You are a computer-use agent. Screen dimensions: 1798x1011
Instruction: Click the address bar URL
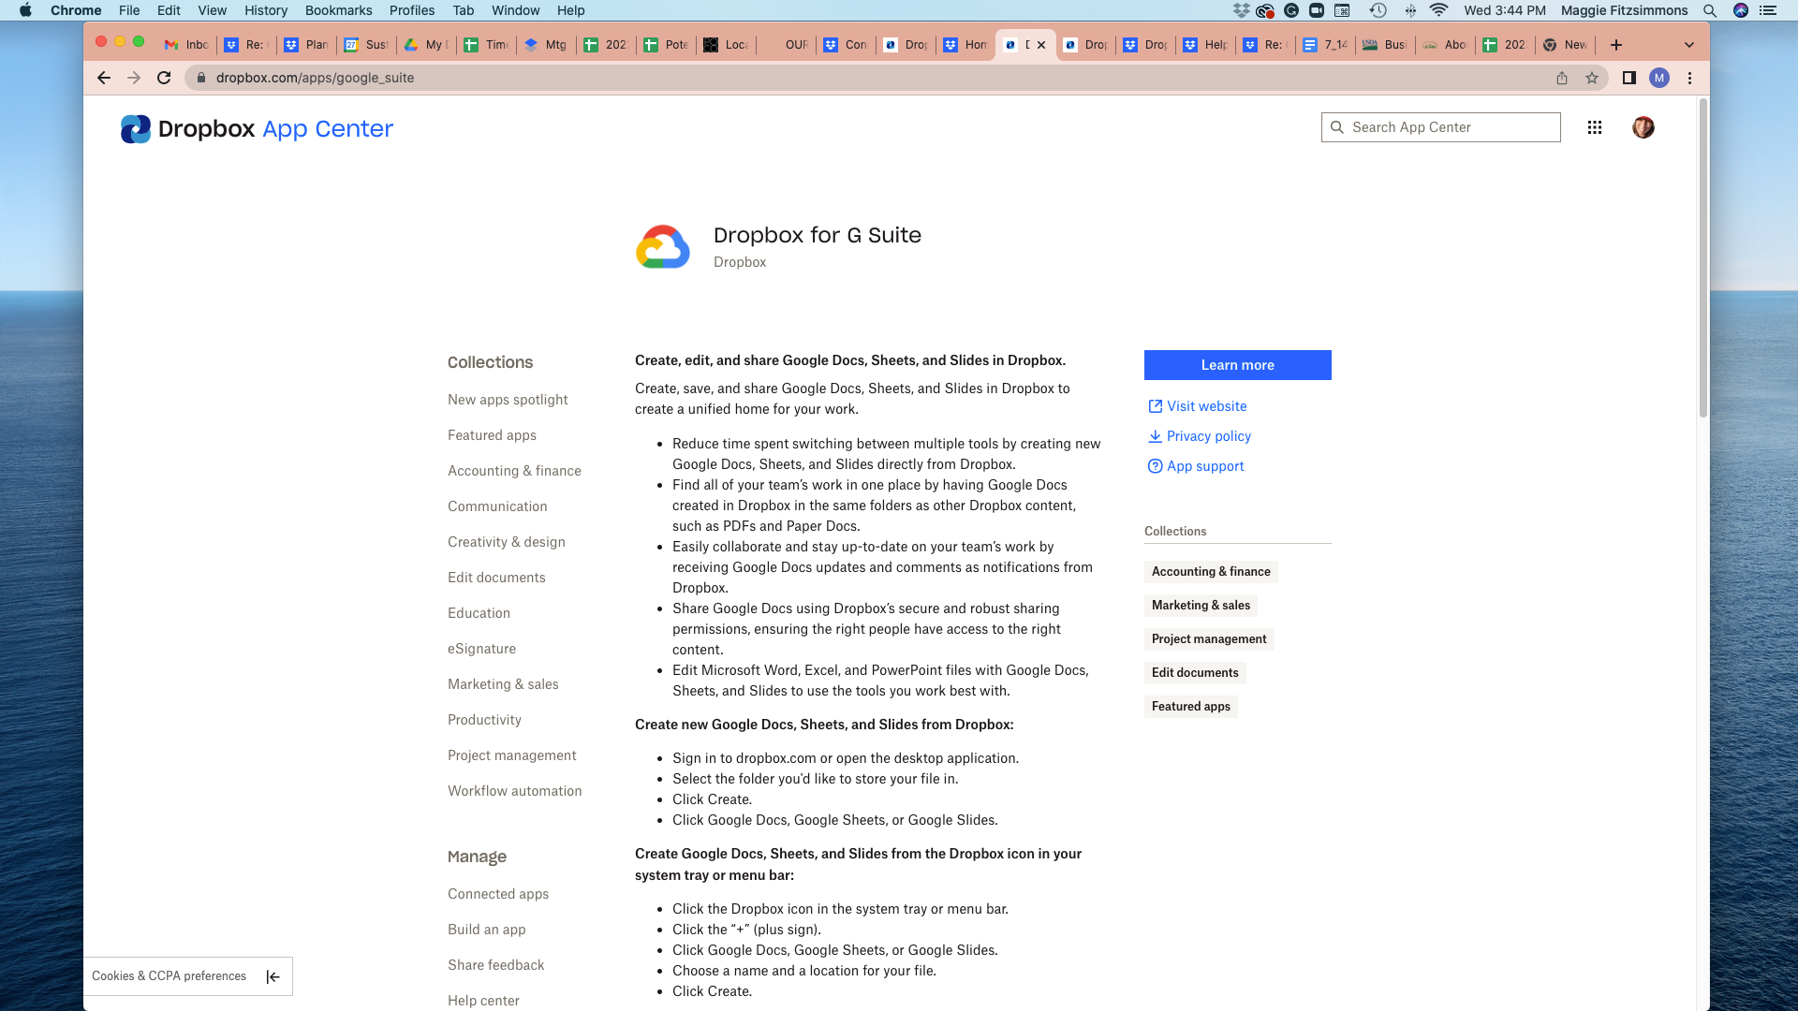[x=315, y=78]
